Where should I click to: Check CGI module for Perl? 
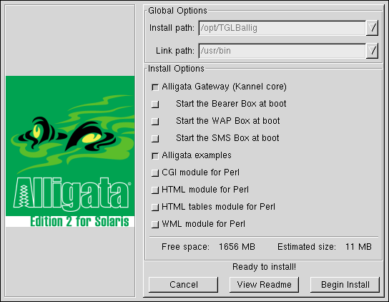(155, 173)
